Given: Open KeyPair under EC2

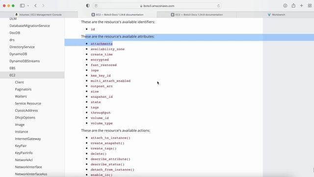Looking at the screenshot, I should [21, 146].
